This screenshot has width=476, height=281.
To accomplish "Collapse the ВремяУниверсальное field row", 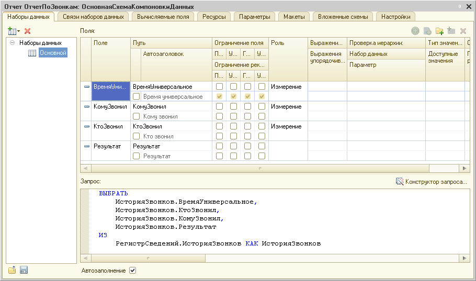I will (86, 87).
